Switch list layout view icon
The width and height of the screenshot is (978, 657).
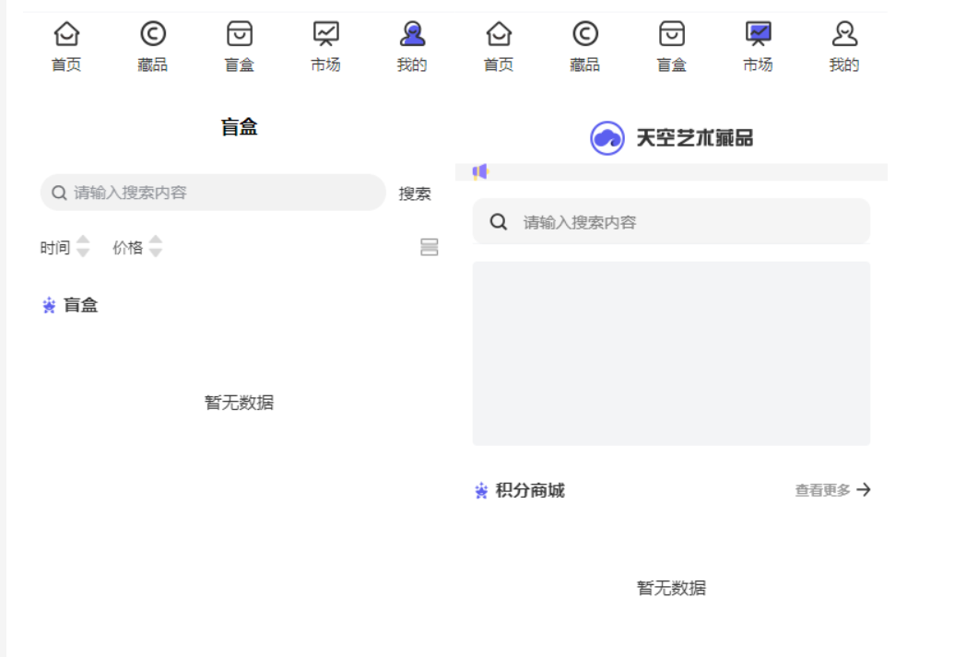(x=430, y=248)
